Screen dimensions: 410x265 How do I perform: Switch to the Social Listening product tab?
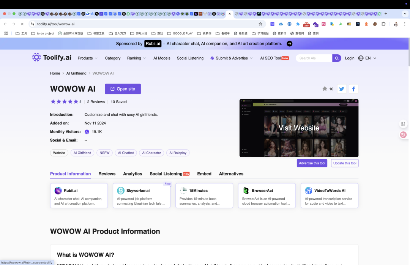point(169,174)
